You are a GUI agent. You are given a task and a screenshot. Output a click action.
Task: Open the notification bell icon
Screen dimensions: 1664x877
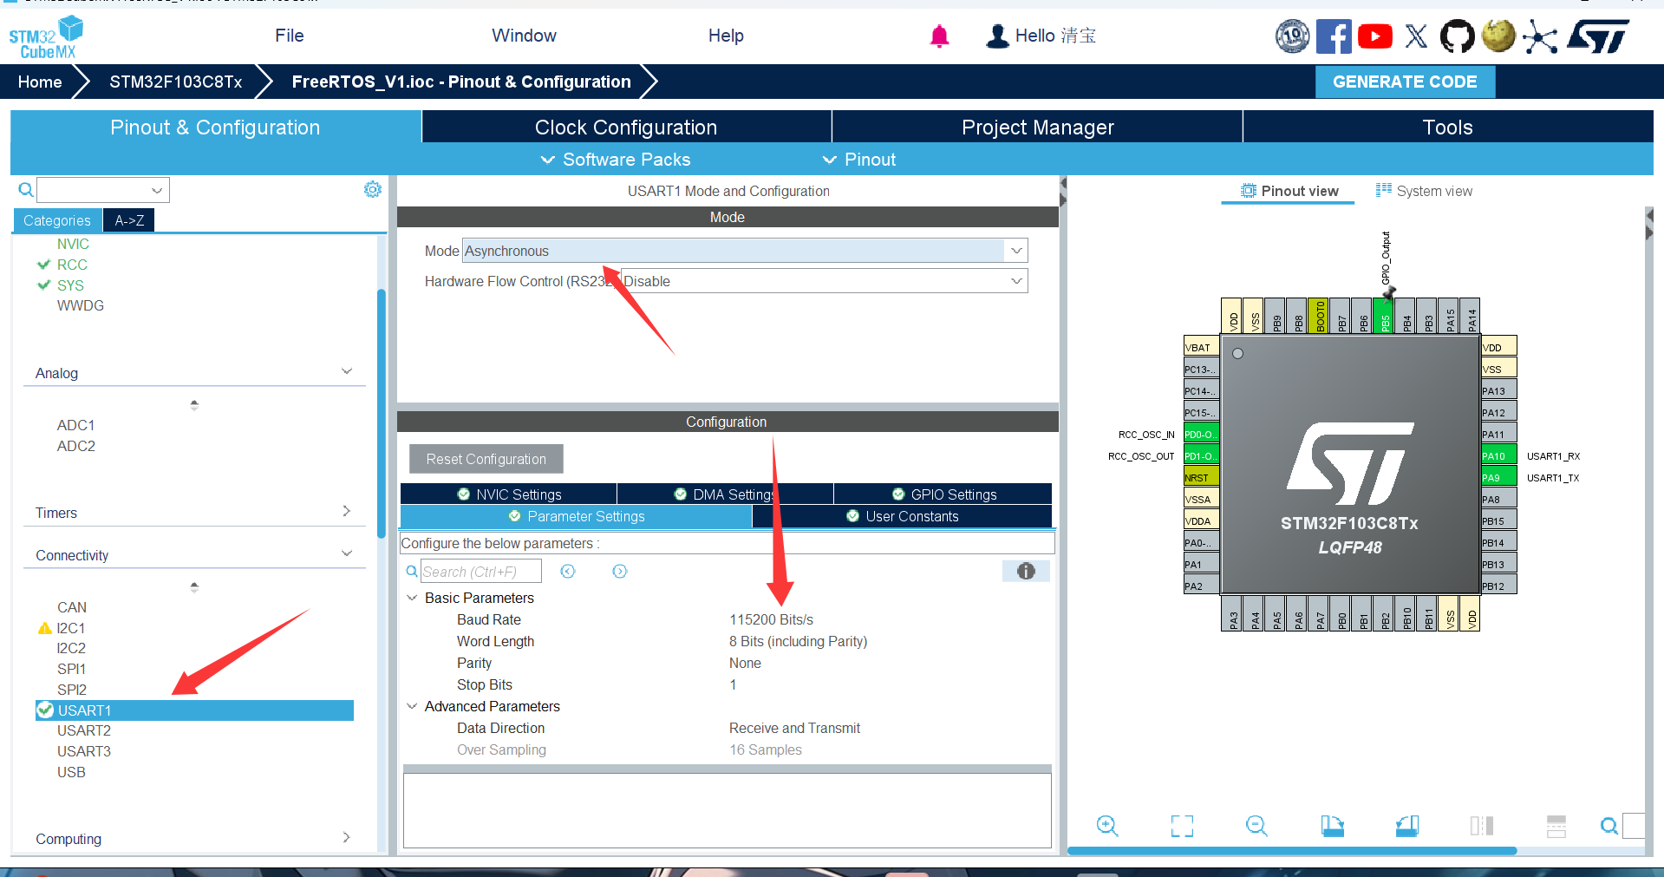pyautogui.click(x=939, y=36)
